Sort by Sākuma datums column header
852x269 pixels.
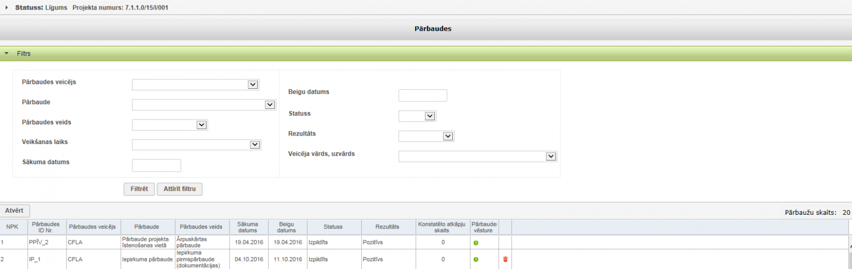point(248,227)
